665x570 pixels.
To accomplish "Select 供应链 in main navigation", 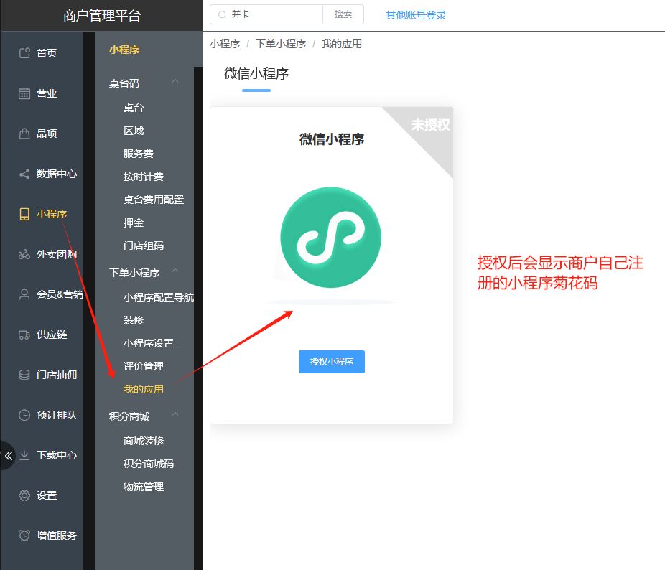I will (52, 335).
